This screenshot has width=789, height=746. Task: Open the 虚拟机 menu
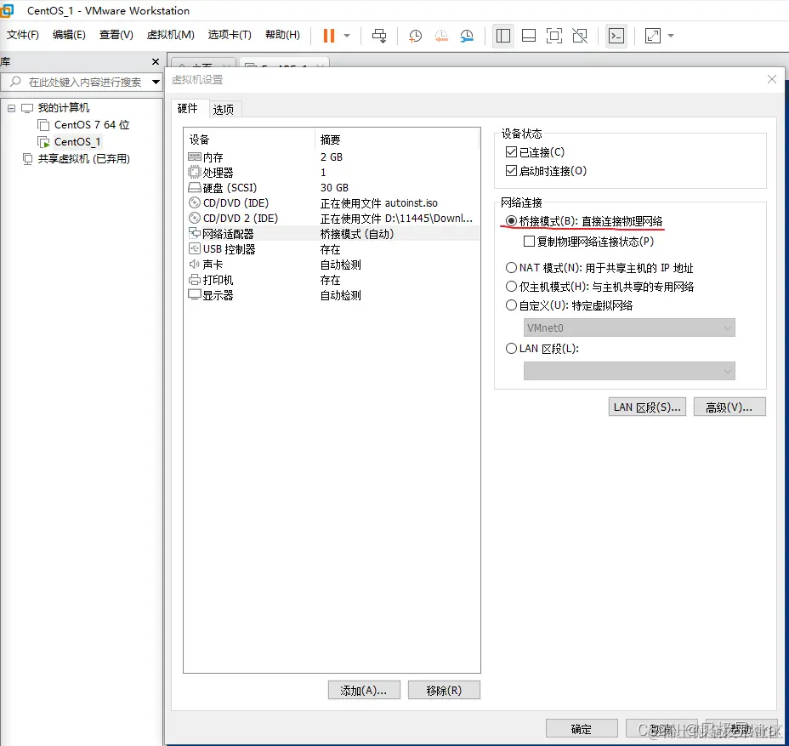[170, 35]
